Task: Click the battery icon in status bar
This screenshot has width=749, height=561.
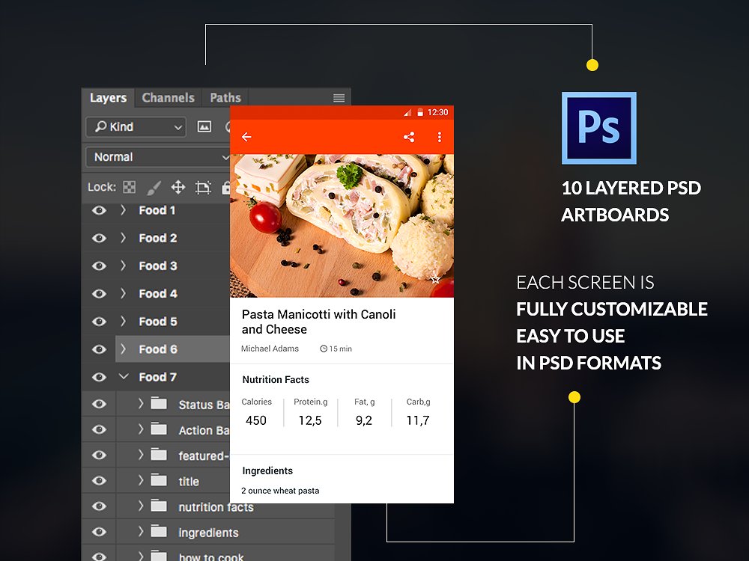Action: (x=420, y=112)
